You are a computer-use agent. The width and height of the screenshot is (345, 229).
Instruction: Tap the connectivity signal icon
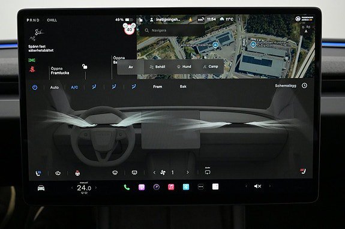200,20
